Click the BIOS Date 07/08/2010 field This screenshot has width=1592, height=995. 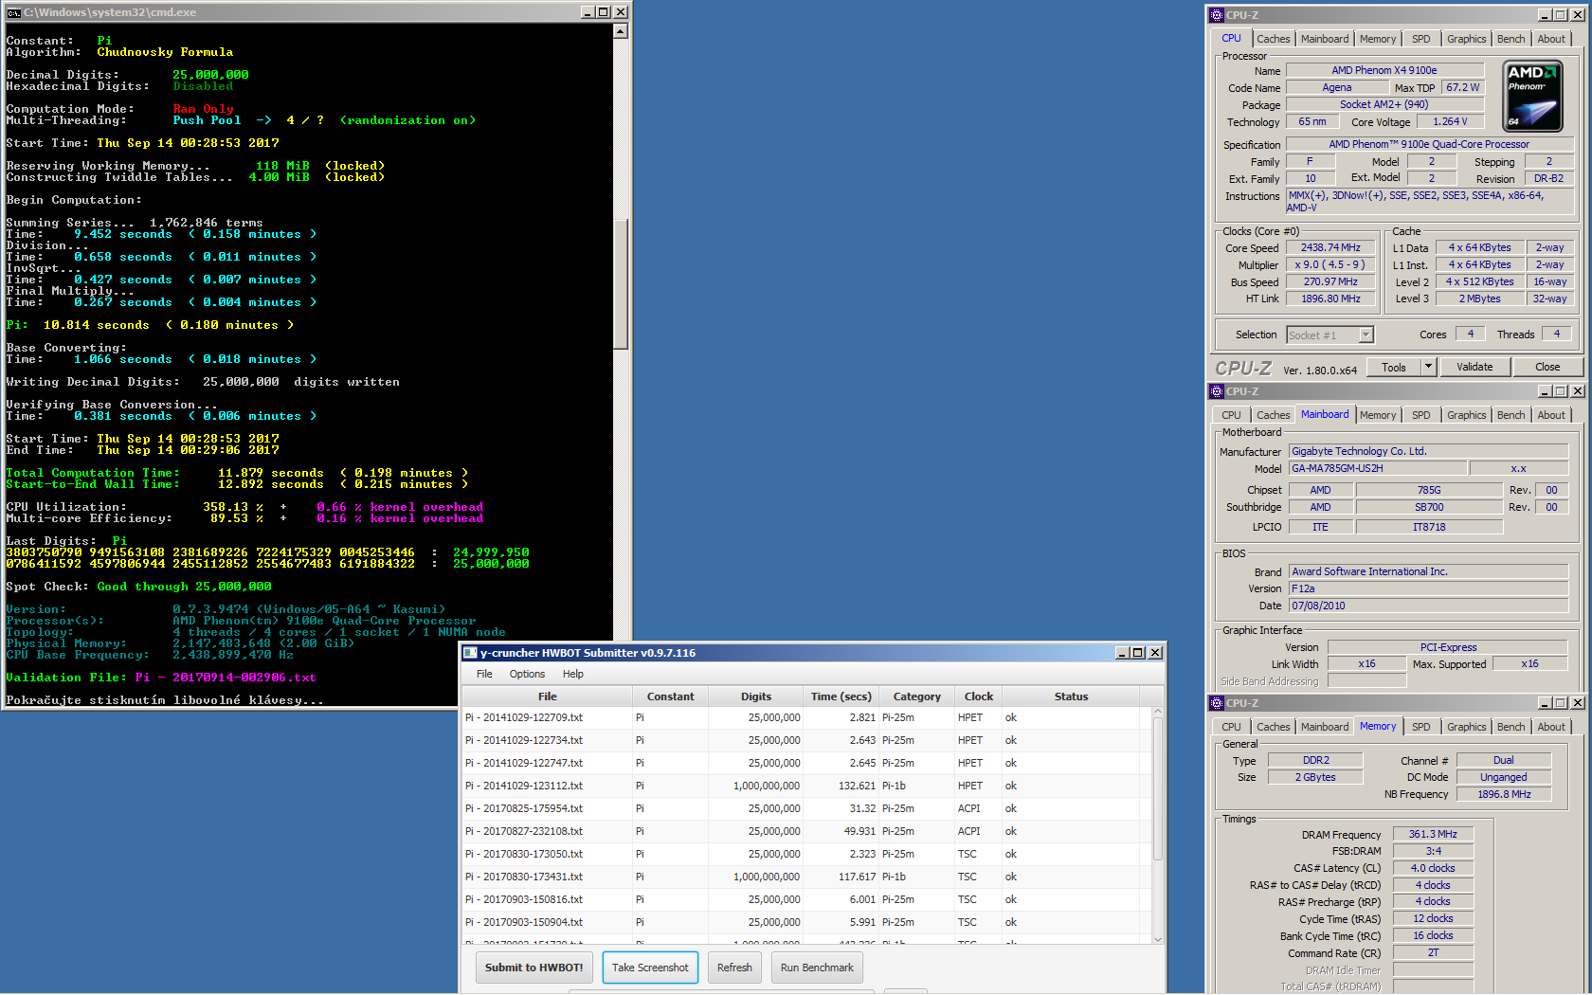1428,606
